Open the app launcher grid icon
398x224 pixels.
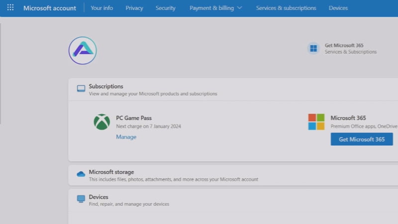(x=10, y=7)
